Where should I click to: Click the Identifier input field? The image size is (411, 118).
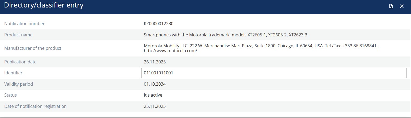pos(274,73)
